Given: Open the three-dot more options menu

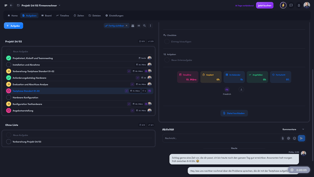Looking at the screenshot, I should tap(150, 26).
